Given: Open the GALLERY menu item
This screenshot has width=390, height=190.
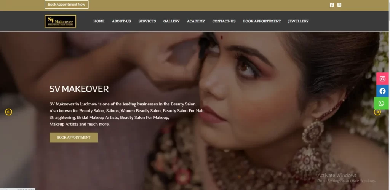Looking at the screenshot, I should click(x=171, y=21).
